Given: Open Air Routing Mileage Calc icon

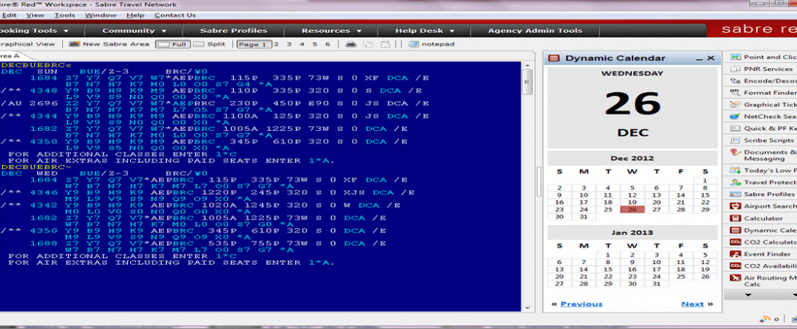Looking at the screenshot, I should coord(735,278).
